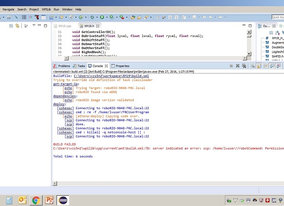Toggle Link with Editor in left panel

click(x=17, y=26)
